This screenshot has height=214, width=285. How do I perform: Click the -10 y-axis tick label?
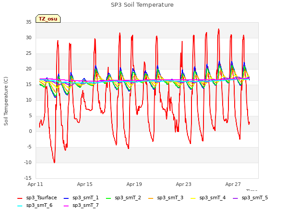click(28, 163)
